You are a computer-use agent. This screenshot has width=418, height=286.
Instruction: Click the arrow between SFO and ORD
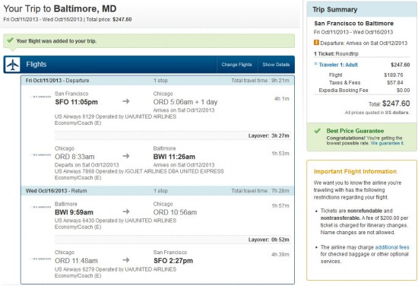tap(126, 101)
